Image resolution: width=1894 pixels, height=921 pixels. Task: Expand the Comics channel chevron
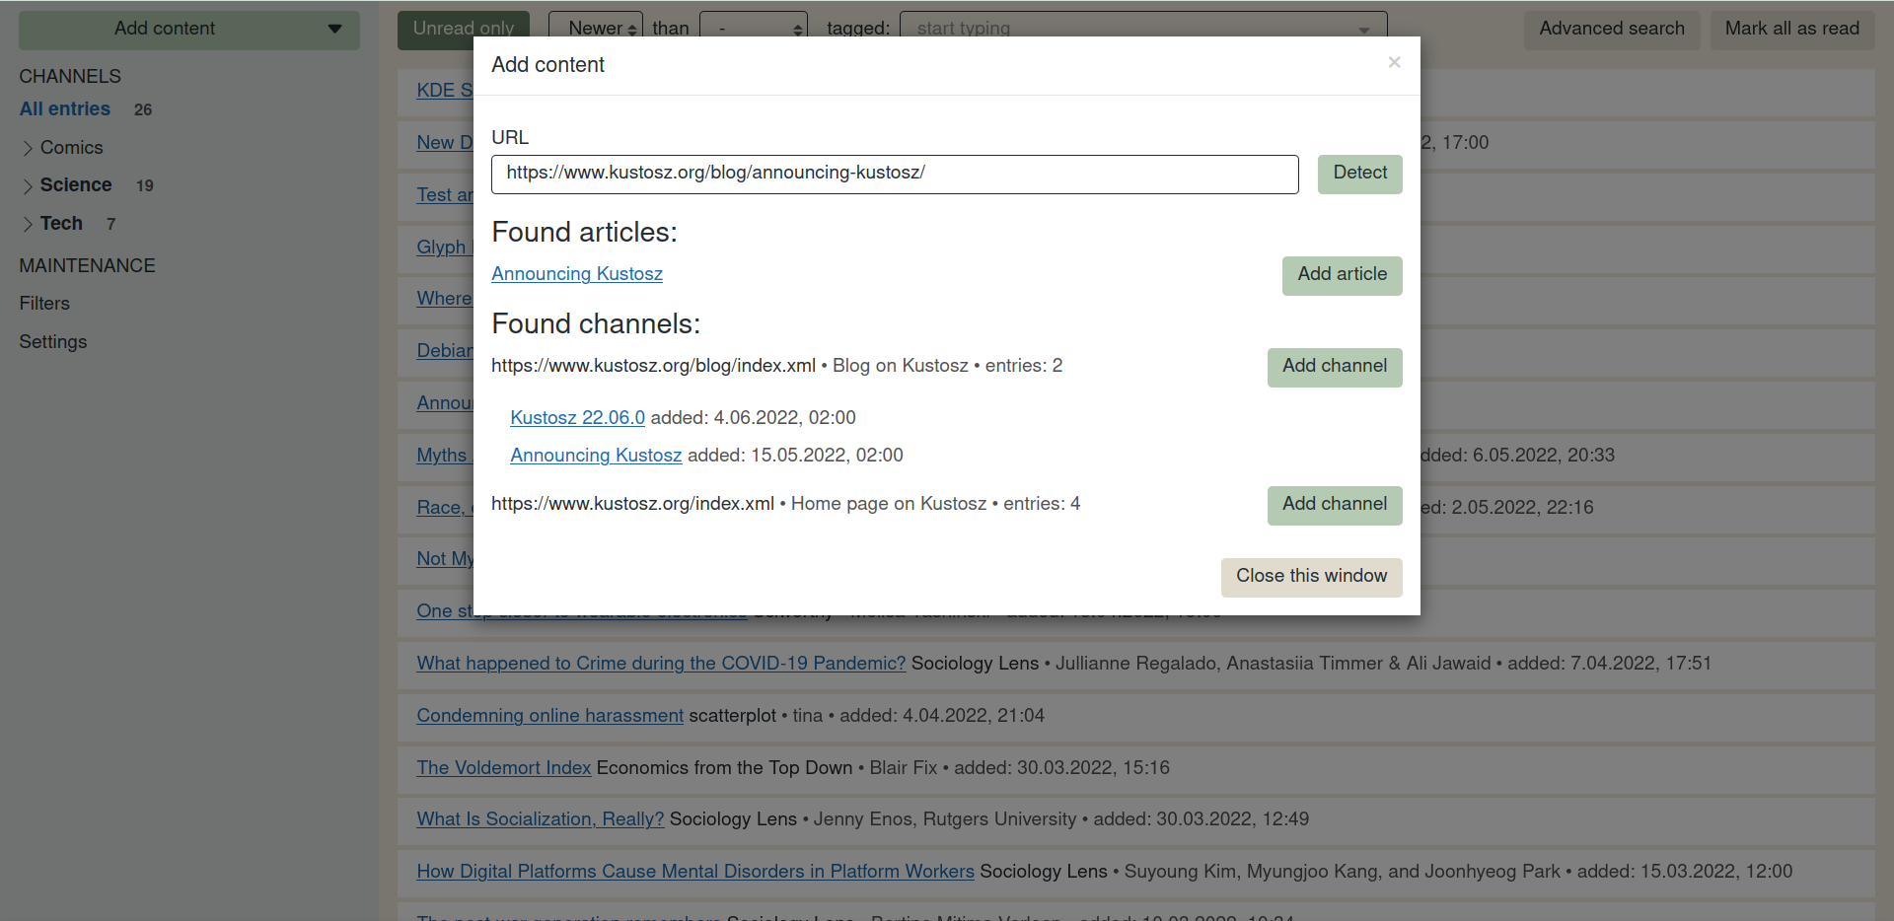tap(28, 148)
